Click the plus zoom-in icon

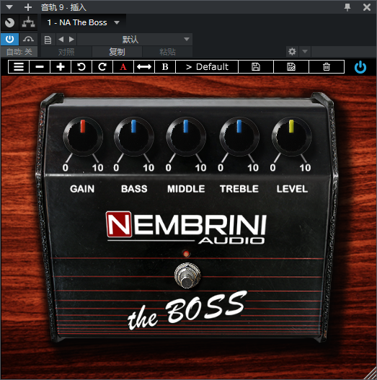tap(61, 66)
